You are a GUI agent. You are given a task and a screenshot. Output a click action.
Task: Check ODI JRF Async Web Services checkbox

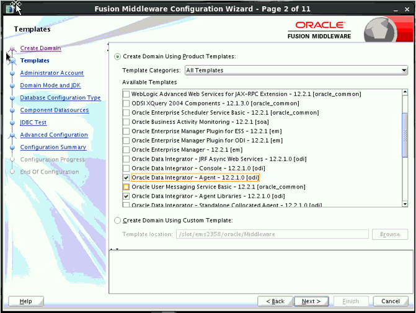click(126, 159)
